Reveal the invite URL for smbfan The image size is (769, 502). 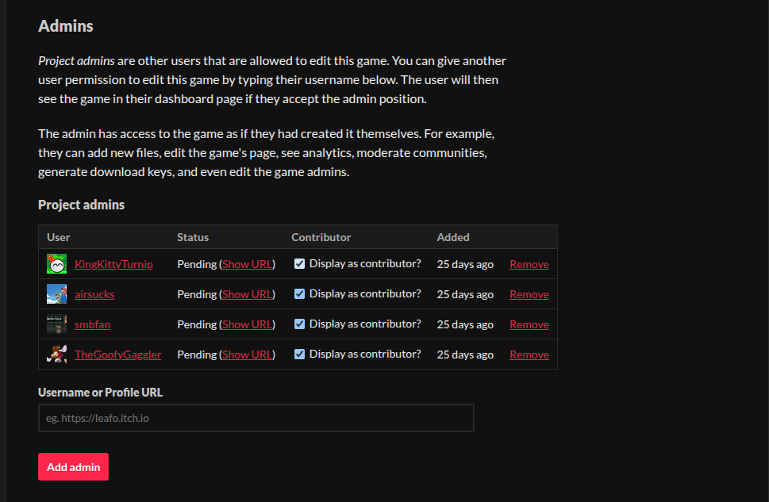click(247, 324)
